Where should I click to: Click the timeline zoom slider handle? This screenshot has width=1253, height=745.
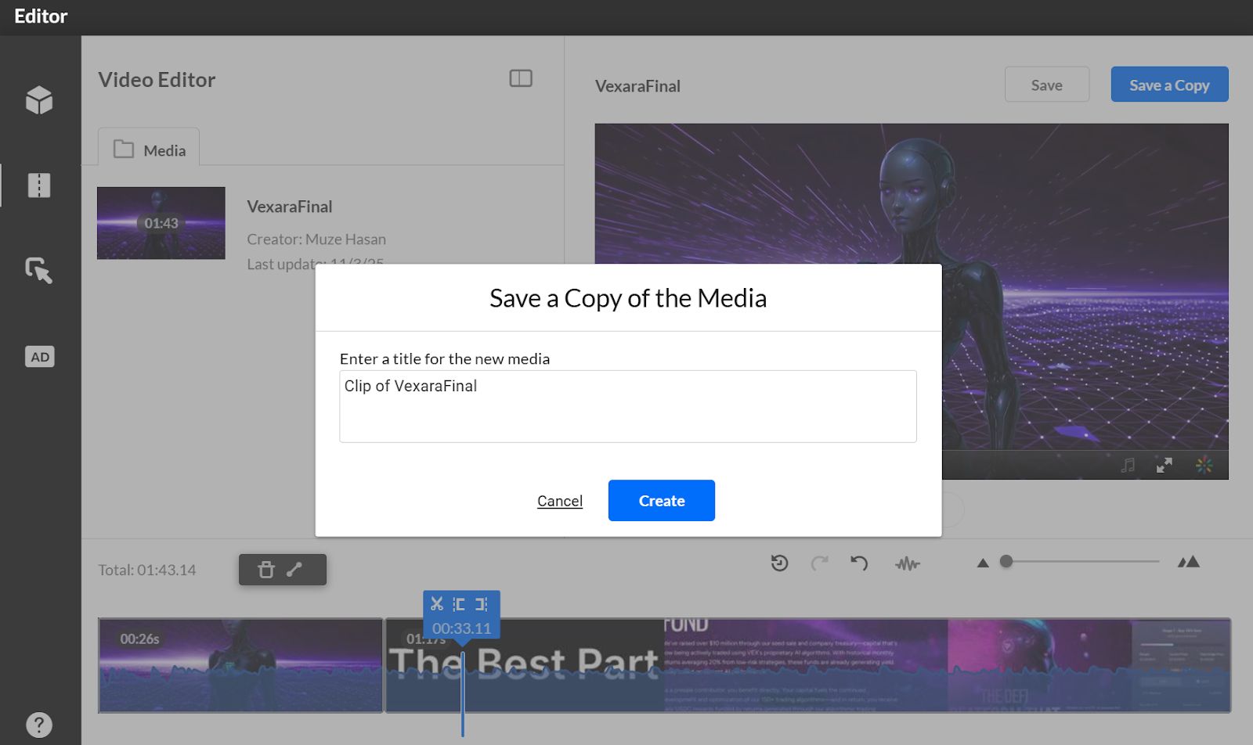pos(1007,561)
